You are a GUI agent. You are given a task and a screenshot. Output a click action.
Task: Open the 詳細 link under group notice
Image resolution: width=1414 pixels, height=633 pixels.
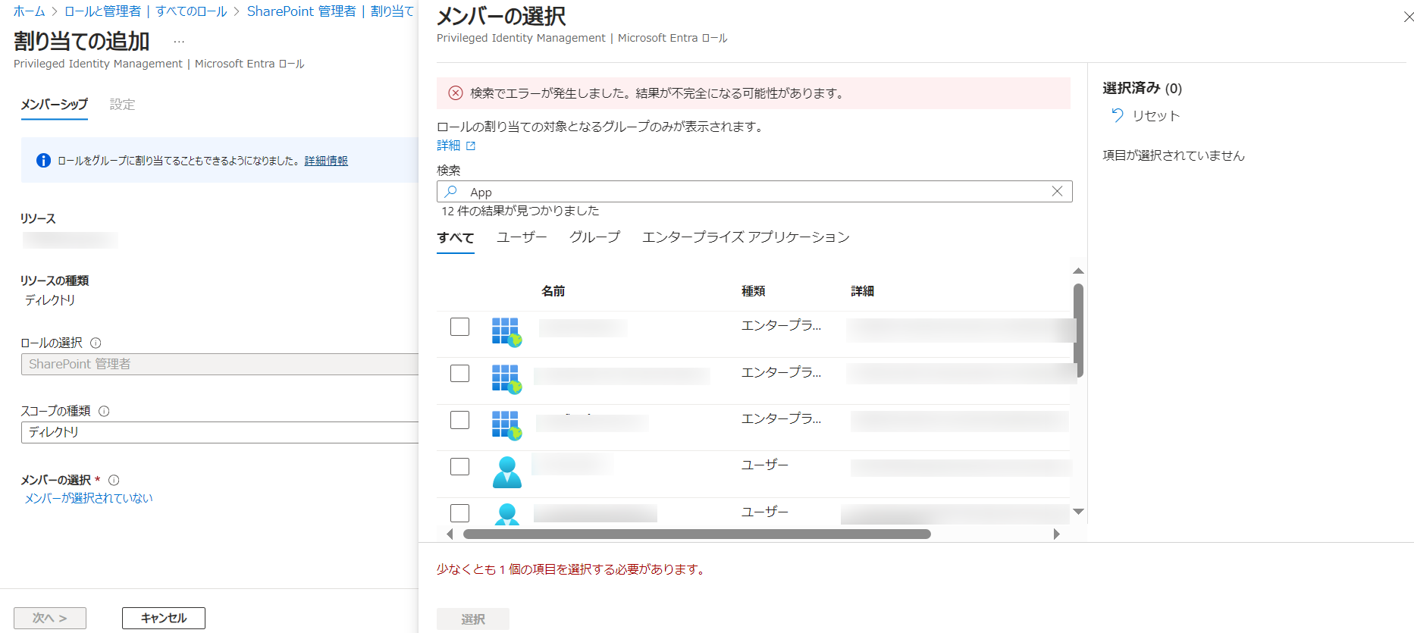tap(449, 146)
